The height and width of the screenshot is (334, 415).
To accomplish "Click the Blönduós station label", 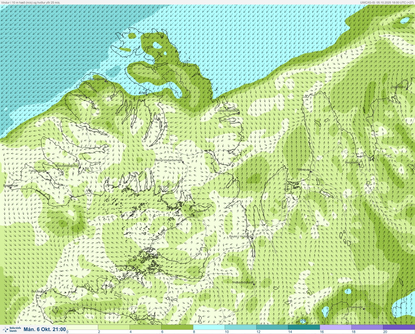I will (x=304, y=170).
